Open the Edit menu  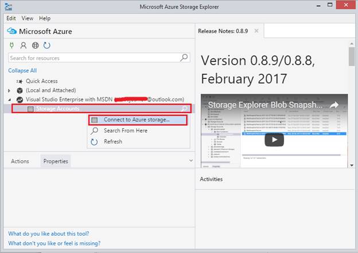(11, 18)
